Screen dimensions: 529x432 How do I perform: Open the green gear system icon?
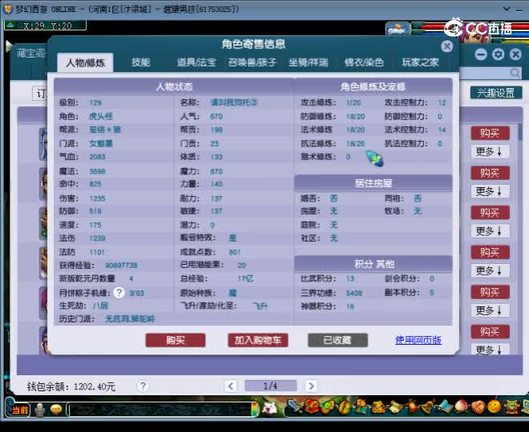[x=511, y=406]
